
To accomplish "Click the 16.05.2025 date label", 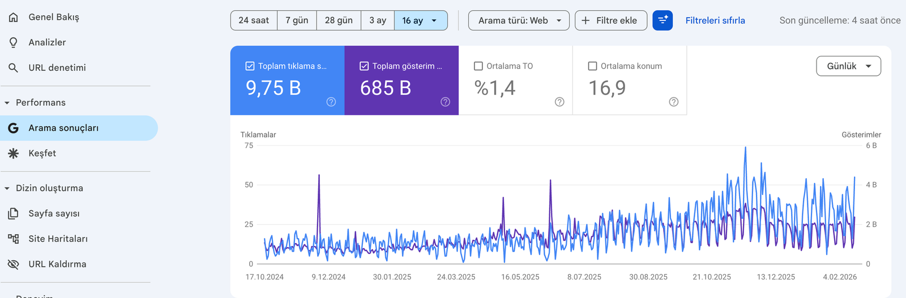I will pyautogui.click(x=520, y=277).
